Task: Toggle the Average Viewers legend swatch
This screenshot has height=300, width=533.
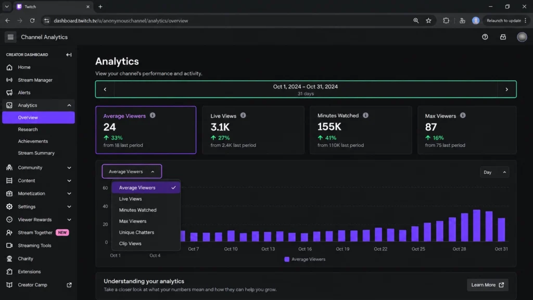Action: (287, 259)
